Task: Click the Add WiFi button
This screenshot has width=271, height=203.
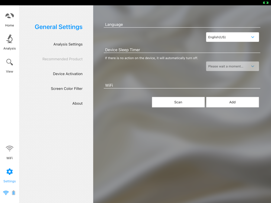Action: pyautogui.click(x=233, y=102)
